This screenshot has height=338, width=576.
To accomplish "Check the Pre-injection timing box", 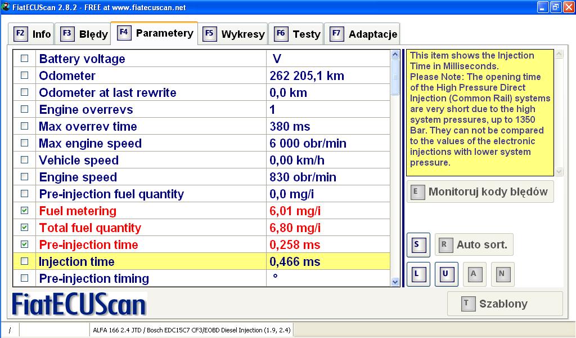I will click(24, 278).
